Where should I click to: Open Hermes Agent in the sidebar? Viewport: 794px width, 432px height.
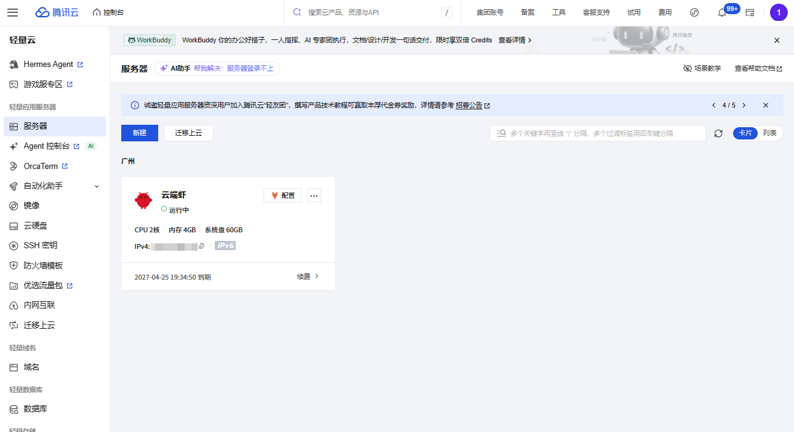point(55,65)
